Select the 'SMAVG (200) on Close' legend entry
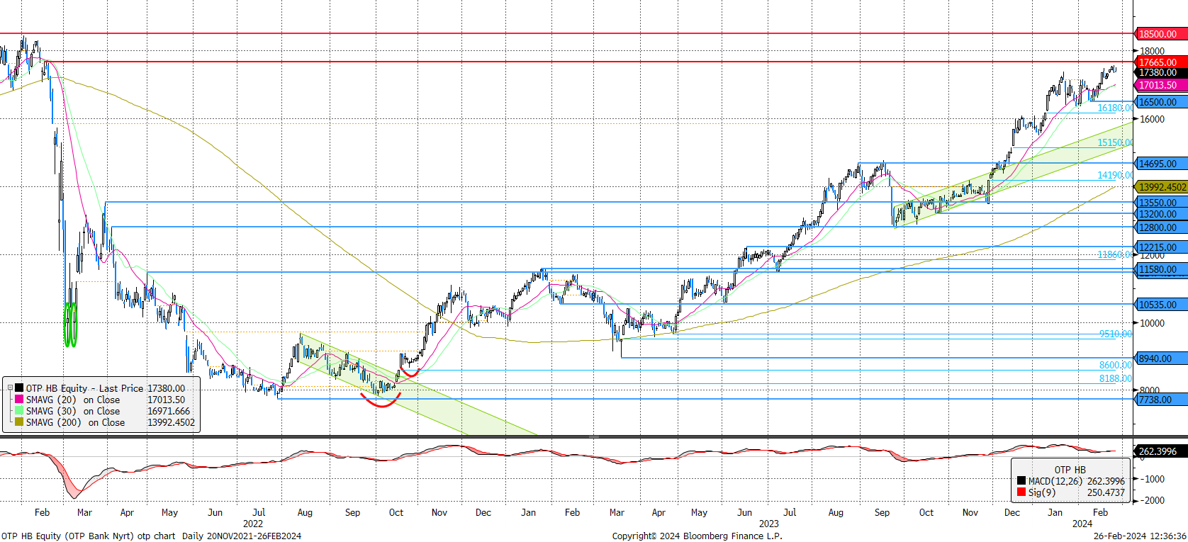1188x542 pixels. [x=76, y=422]
